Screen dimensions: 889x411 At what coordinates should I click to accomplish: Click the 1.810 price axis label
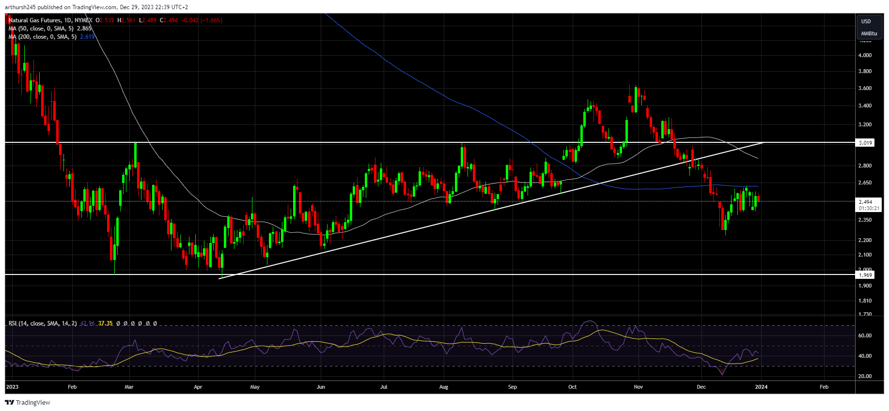click(865, 301)
